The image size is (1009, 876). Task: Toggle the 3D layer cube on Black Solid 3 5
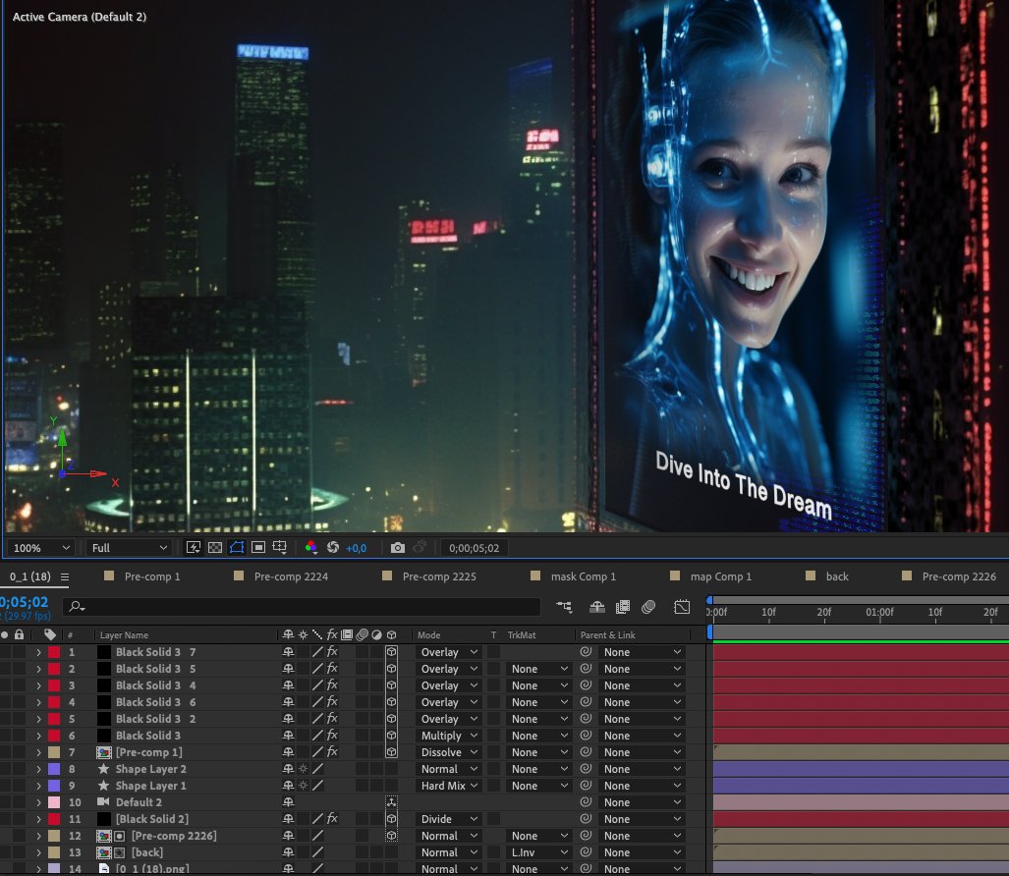click(x=391, y=669)
